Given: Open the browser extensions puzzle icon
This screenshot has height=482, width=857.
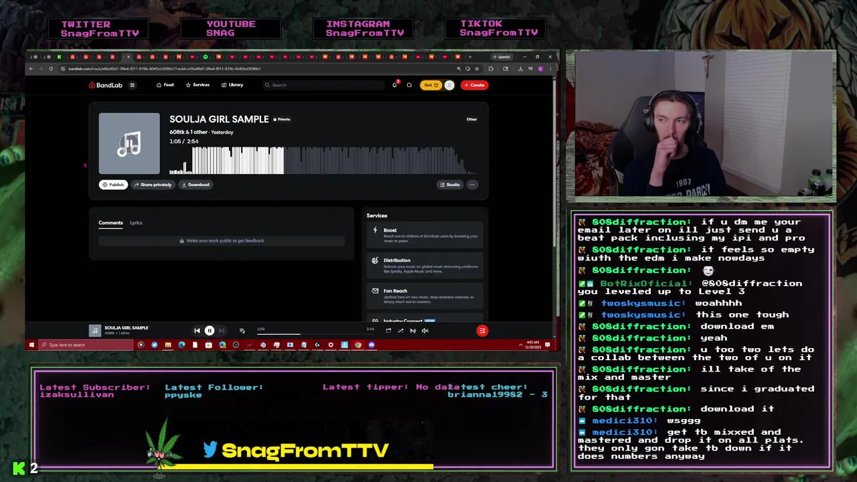Looking at the screenshot, I should pos(491,68).
